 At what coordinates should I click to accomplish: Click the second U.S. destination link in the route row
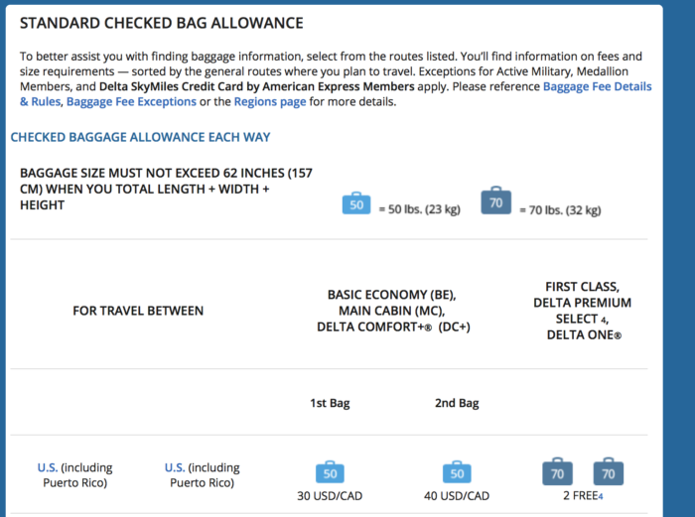pos(175,467)
